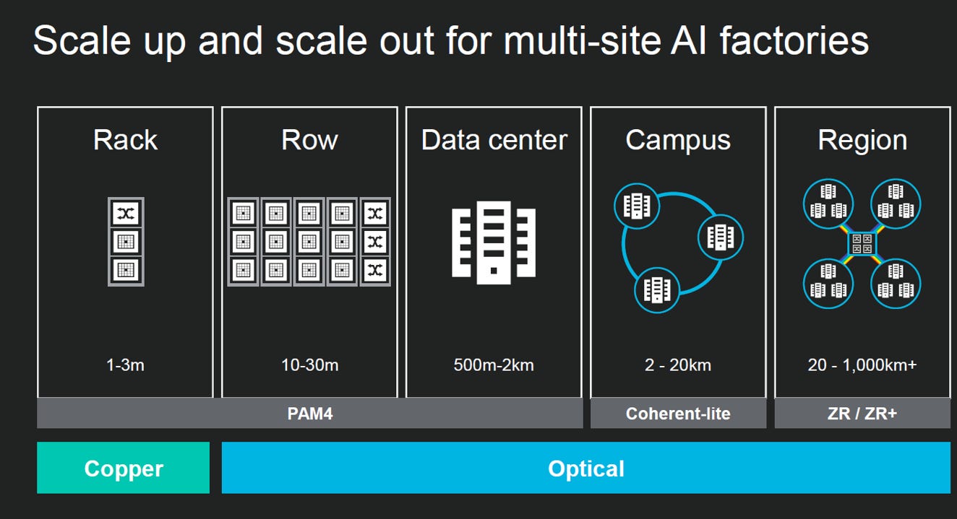Click the bottom building circle in the Campus ring
This screenshot has height=519, width=957.
[656, 289]
